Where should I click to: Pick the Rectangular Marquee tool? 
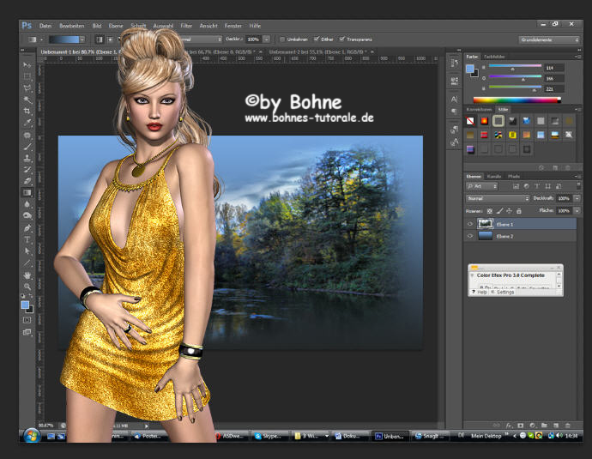tap(27, 75)
